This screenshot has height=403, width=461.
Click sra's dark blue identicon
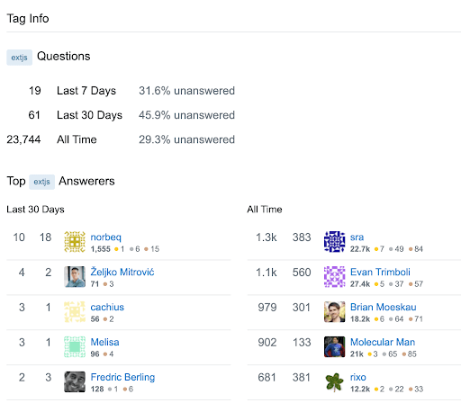335,242
